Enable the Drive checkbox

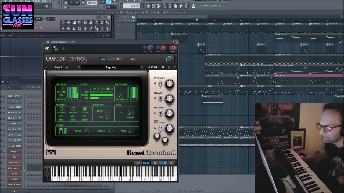click(121, 114)
